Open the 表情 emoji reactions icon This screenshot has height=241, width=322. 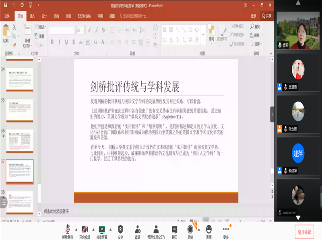coord(209,230)
